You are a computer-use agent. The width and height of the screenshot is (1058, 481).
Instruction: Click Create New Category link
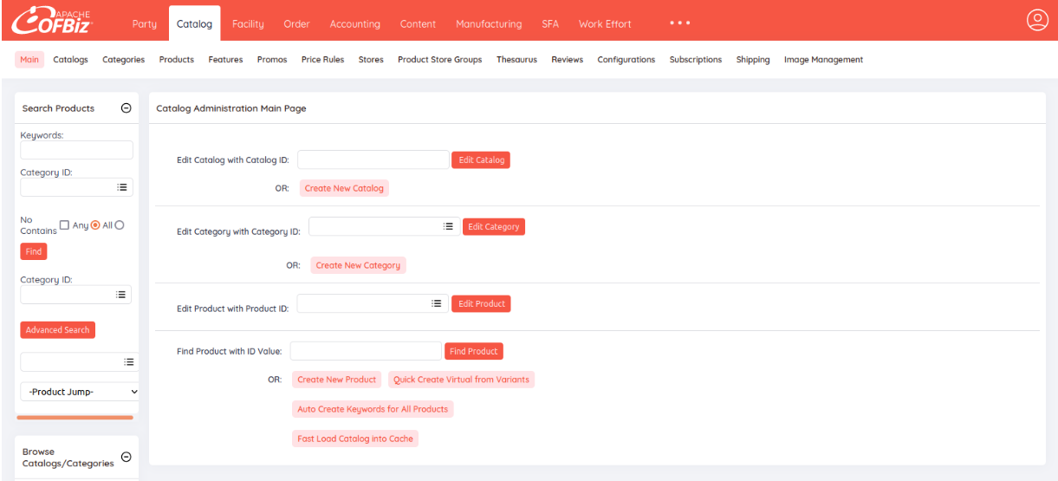click(358, 265)
